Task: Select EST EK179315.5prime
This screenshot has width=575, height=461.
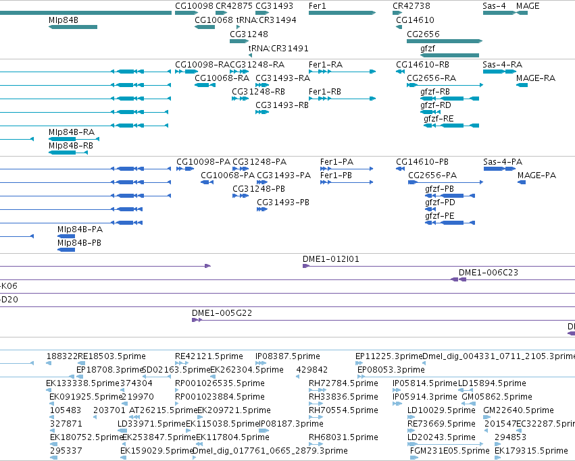Action: (531, 451)
